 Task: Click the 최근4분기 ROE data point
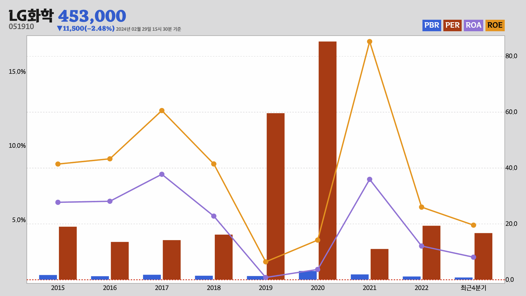pos(473,225)
